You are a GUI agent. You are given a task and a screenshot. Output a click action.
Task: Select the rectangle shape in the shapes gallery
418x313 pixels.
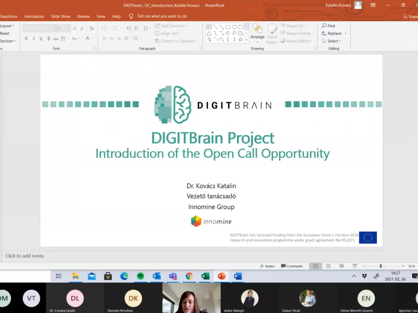coord(228,27)
